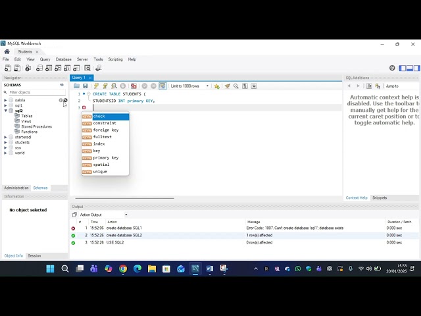Click create new function toolbar icon
This screenshot has width=421, height=316.
(x=76, y=68)
